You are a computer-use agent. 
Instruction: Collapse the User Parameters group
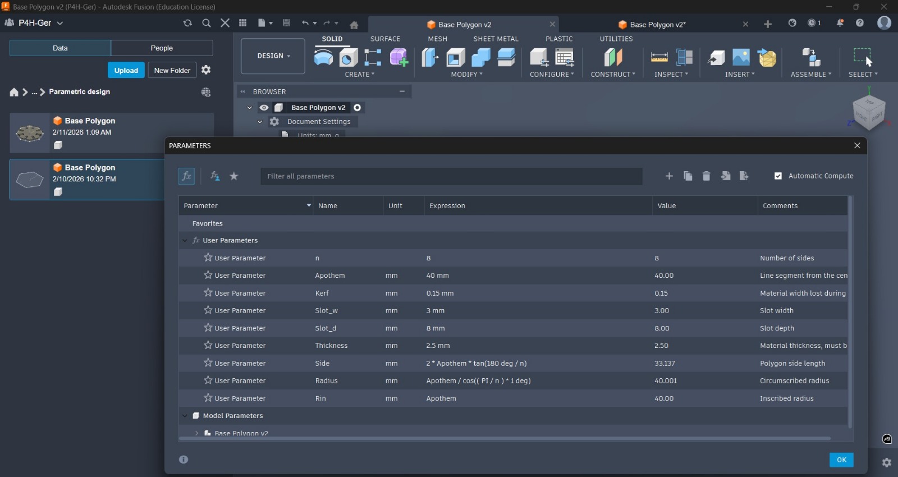185,241
